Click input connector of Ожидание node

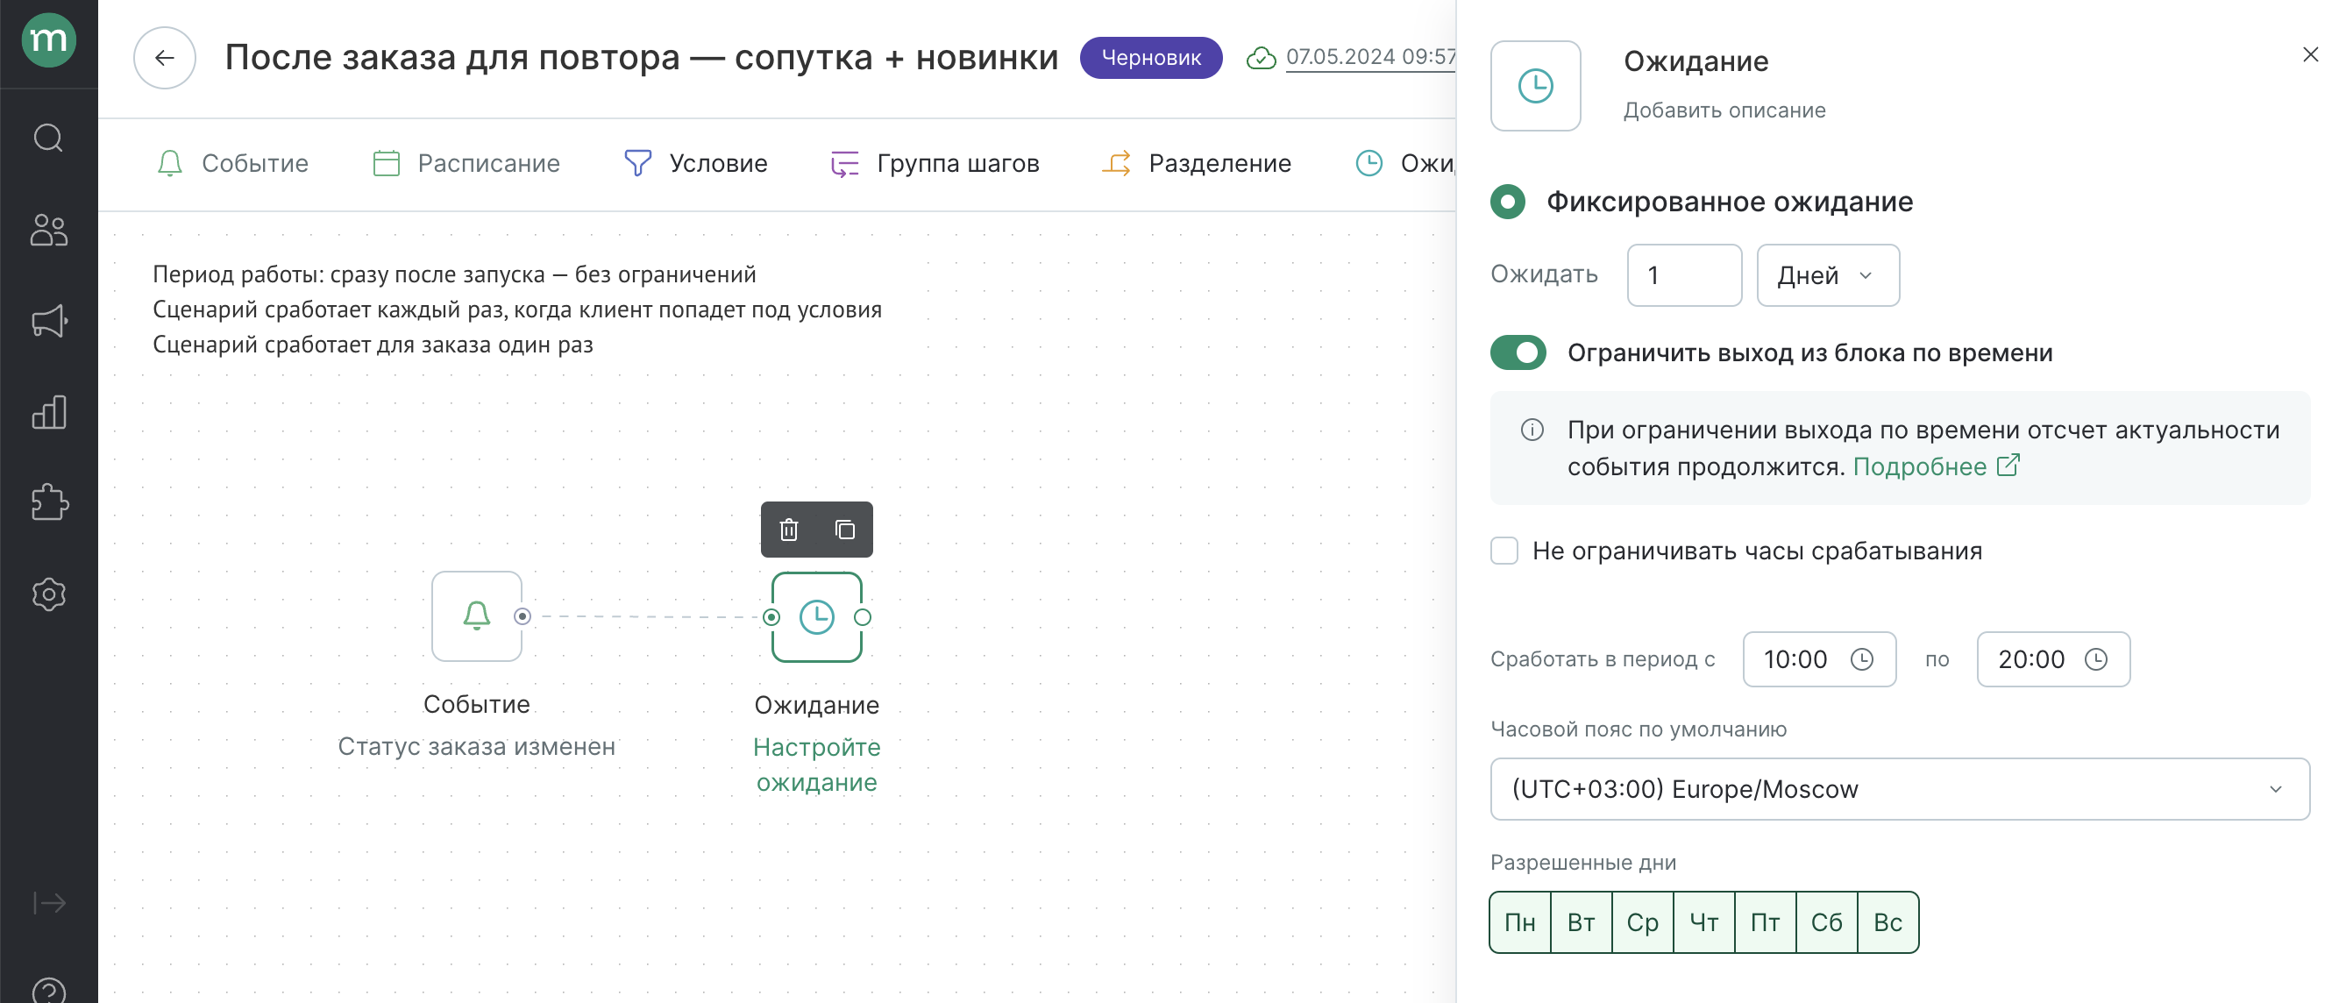point(771,616)
